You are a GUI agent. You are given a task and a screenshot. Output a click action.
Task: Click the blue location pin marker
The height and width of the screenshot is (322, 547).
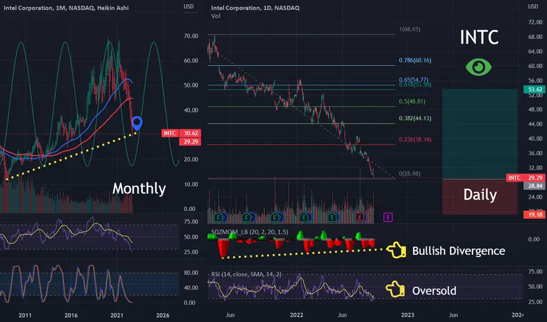[137, 123]
